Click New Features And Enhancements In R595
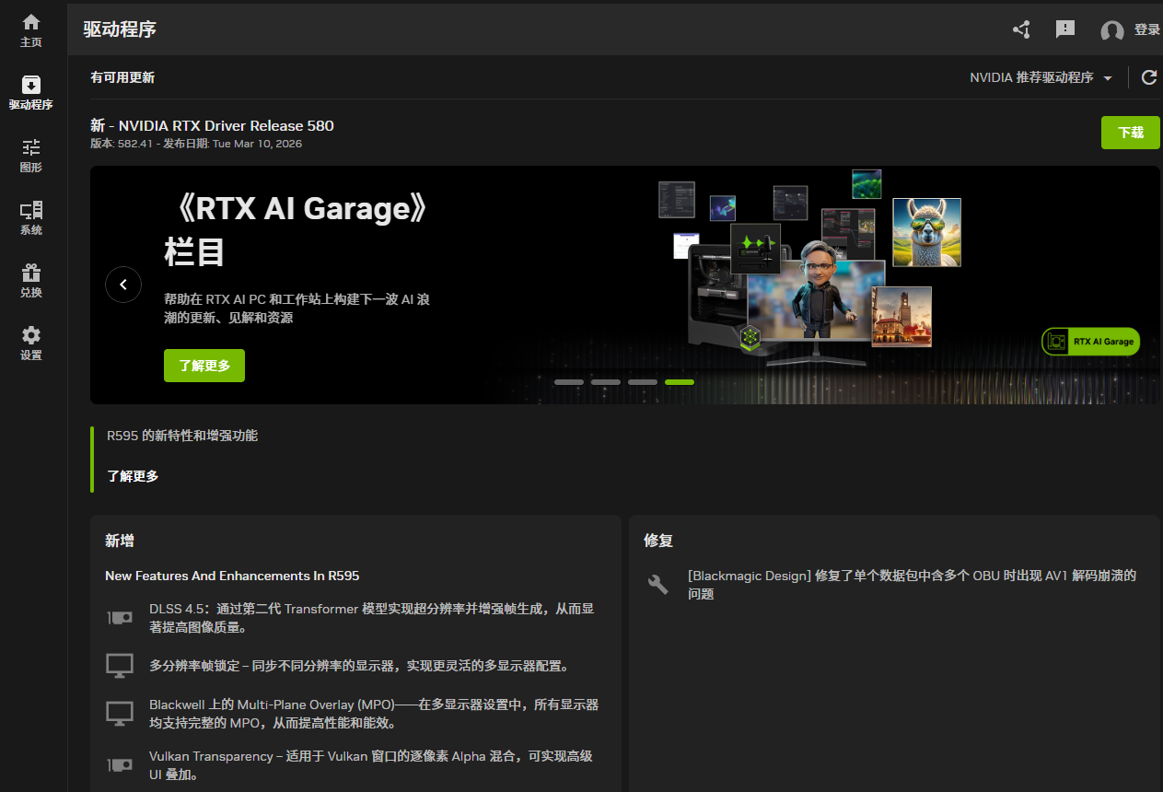The image size is (1163, 792). click(232, 576)
